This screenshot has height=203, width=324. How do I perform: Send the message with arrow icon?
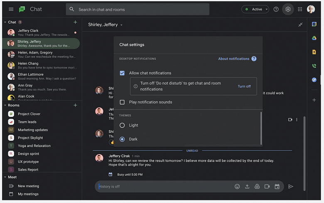(290, 186)
